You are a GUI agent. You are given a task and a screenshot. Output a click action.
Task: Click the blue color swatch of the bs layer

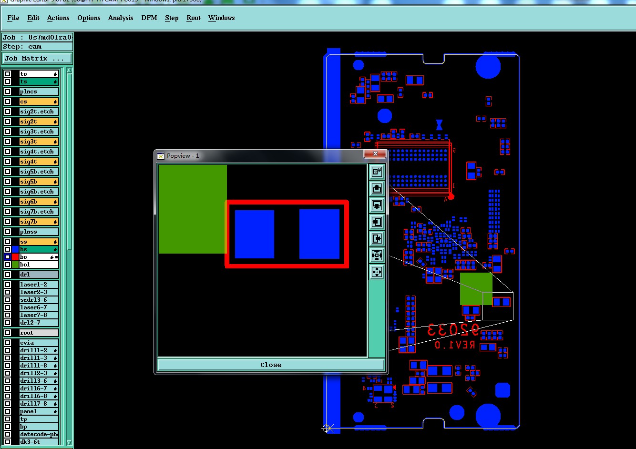pyautogui.click(x=15, y=249)
